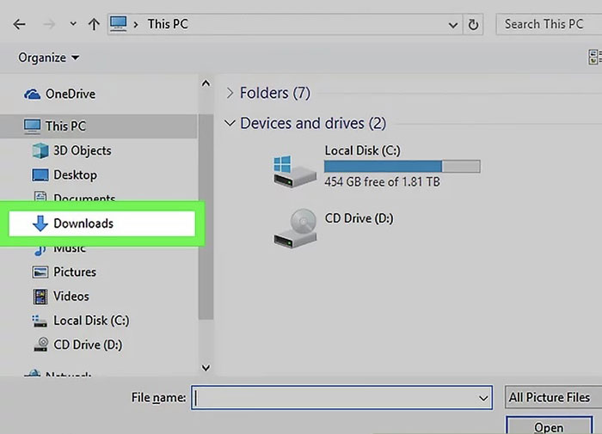602x434 pixels.
Task: Open the Organize menu
Action: [49, 58]
